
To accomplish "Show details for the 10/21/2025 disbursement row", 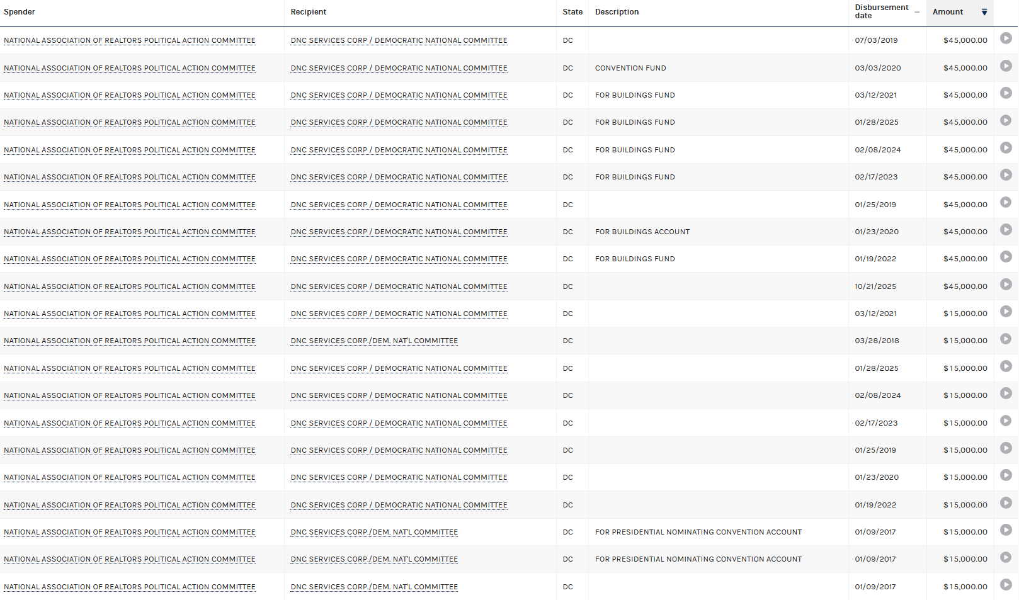I will pos(1006,285).
